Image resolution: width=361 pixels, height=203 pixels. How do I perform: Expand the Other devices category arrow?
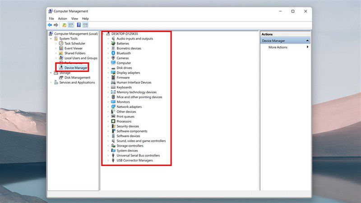pos(108,111)
